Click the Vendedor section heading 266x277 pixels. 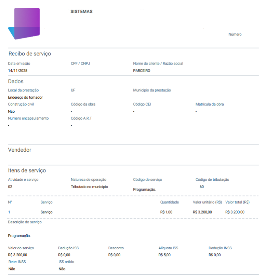click(19, 150)
